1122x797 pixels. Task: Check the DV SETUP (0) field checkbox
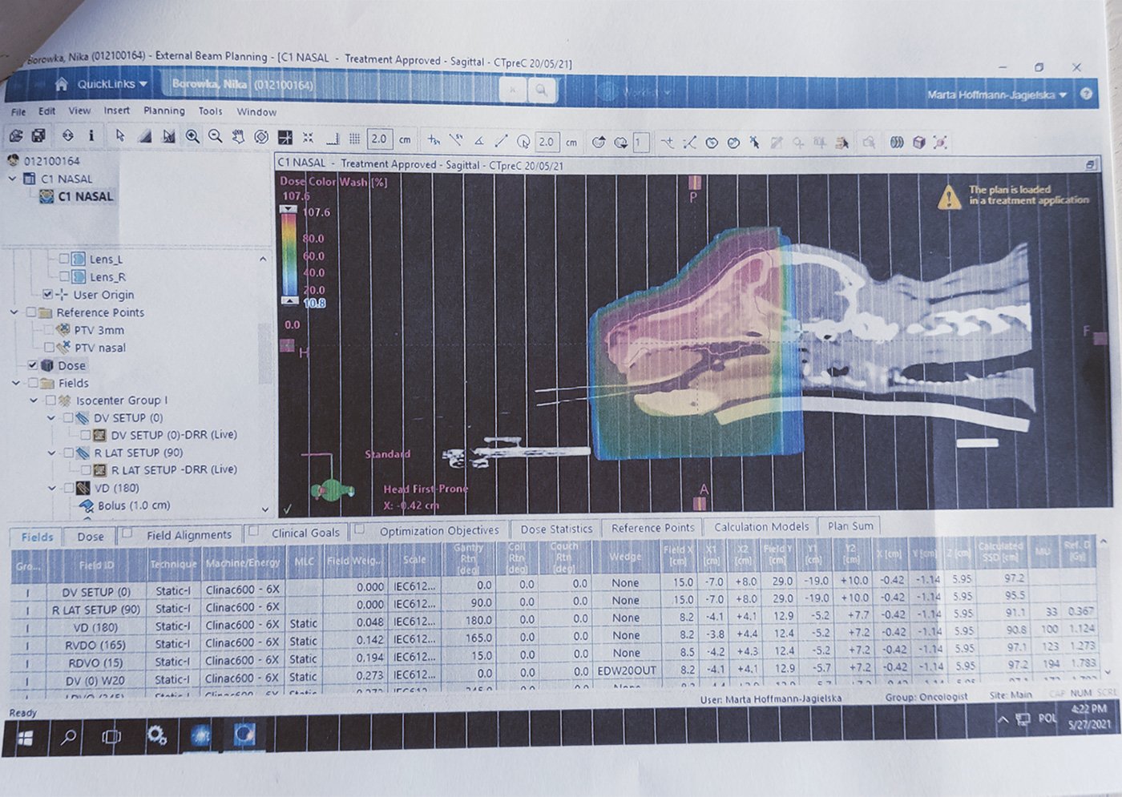67,417
